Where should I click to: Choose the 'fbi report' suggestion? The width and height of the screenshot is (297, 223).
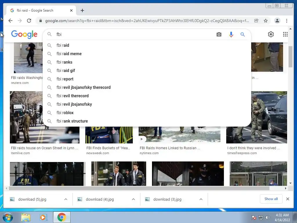147,79
